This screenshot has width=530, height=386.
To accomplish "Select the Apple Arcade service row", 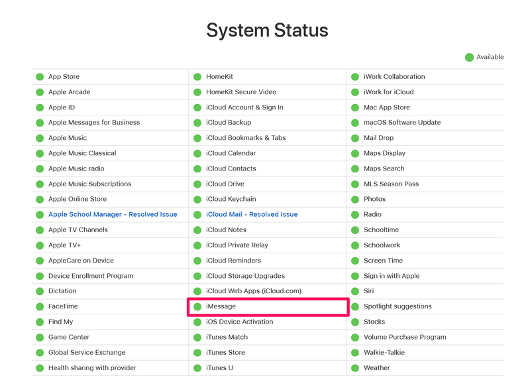I will click(69, 92).
